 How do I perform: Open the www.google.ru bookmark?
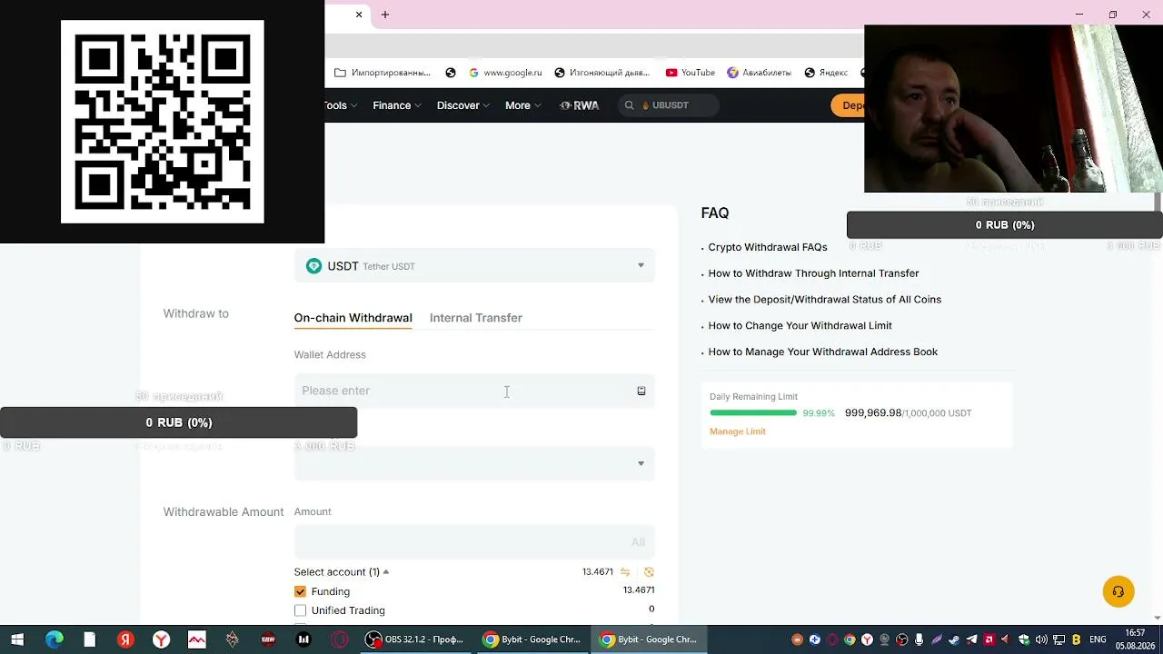point(504,73)
